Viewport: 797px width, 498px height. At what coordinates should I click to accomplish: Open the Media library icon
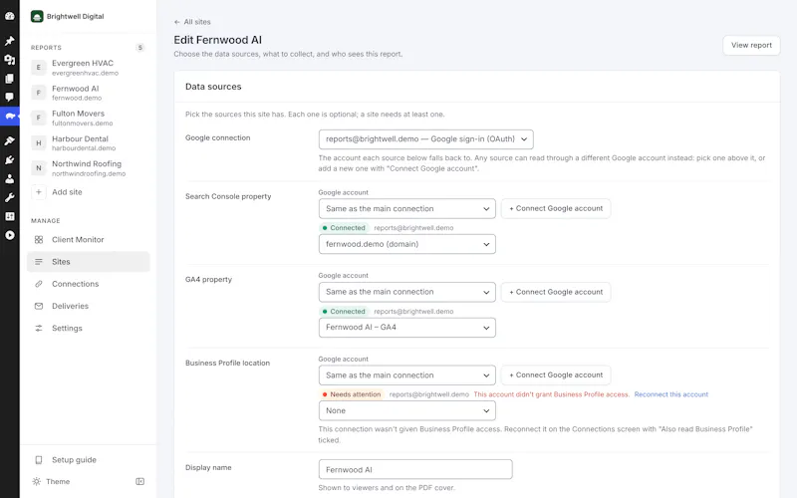[10, 60]
